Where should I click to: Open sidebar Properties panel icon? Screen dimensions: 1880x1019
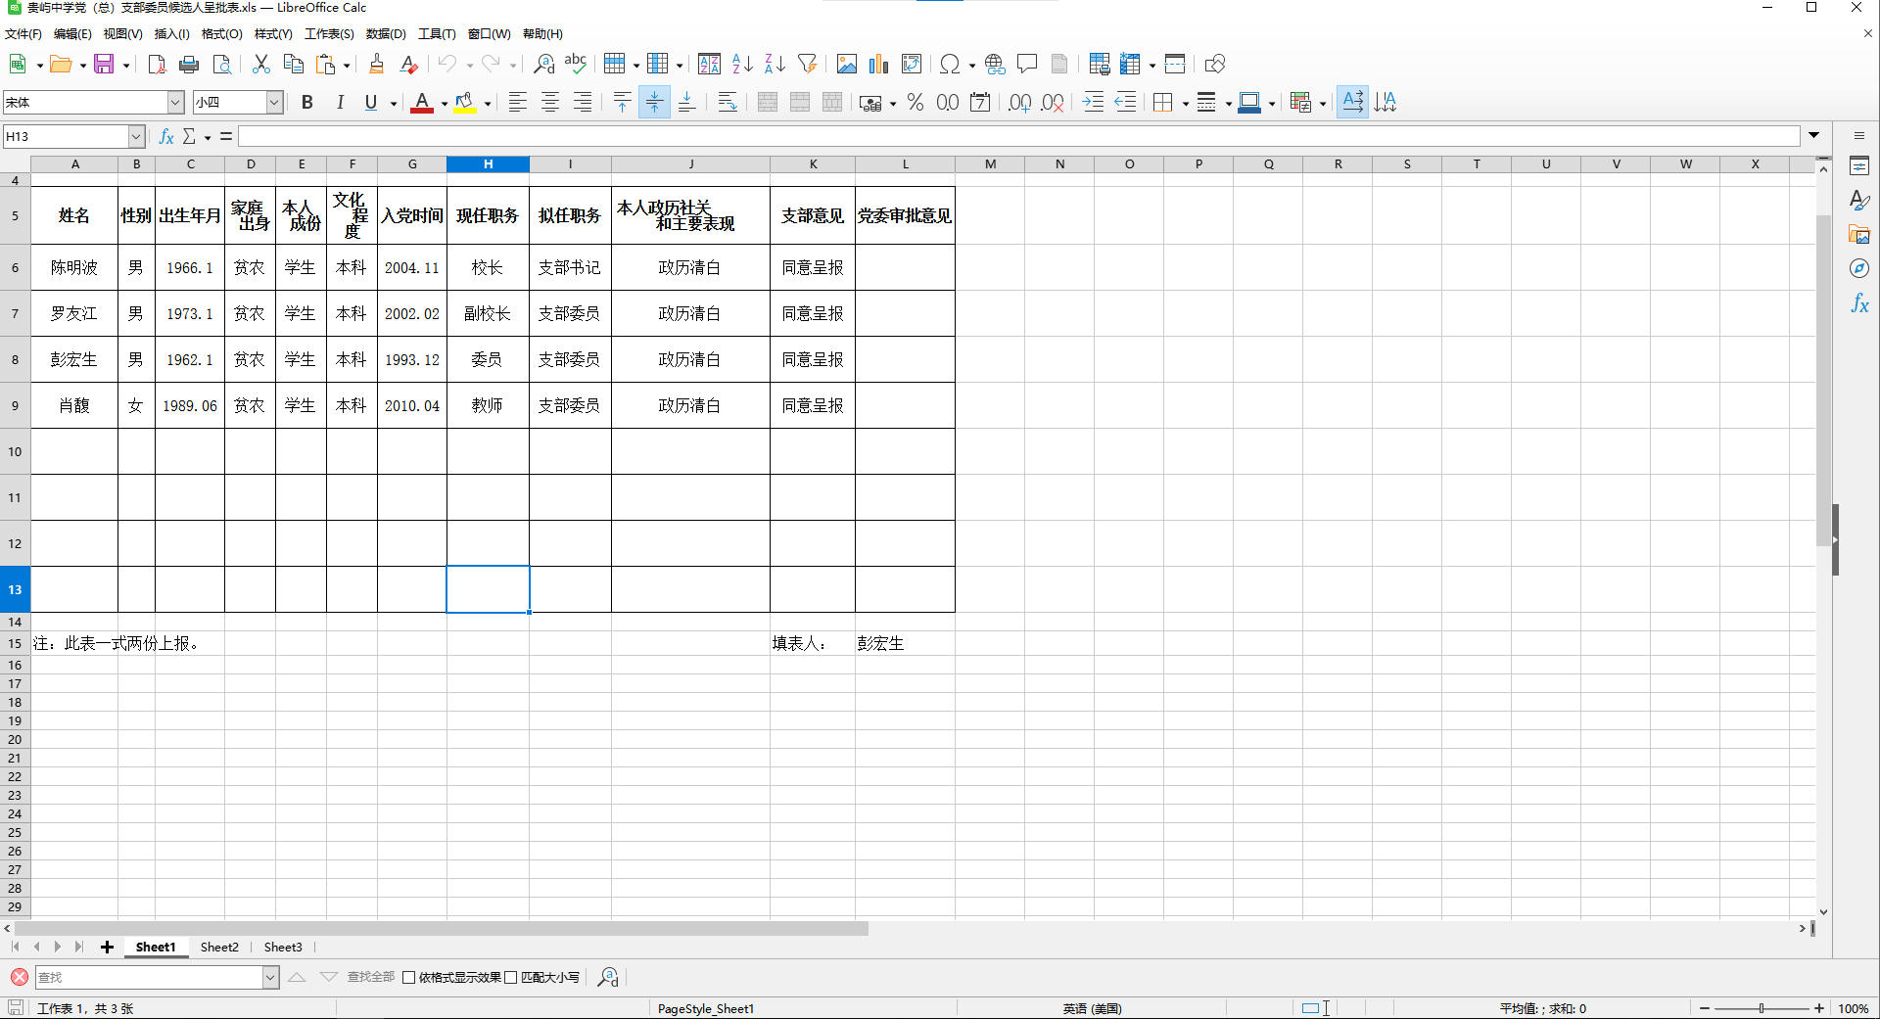tap(1859, 166)
